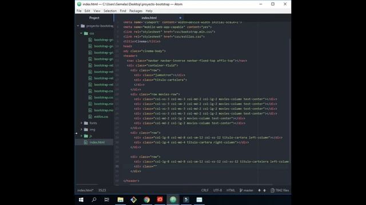The width and height of the screenshot is (366, 205).
Task: Click the proyecto-bootstrap project name
Action: pyautogui.click(x=100, y=26)
